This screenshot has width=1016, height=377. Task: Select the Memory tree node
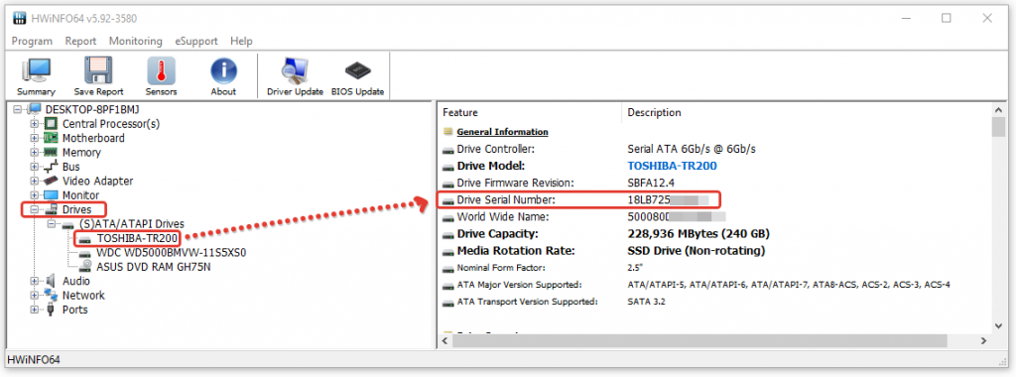(x=81, y=152)
